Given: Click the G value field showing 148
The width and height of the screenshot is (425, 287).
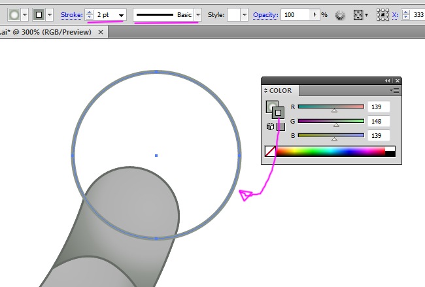Looking at the screenshot, I should coord(379,121).
